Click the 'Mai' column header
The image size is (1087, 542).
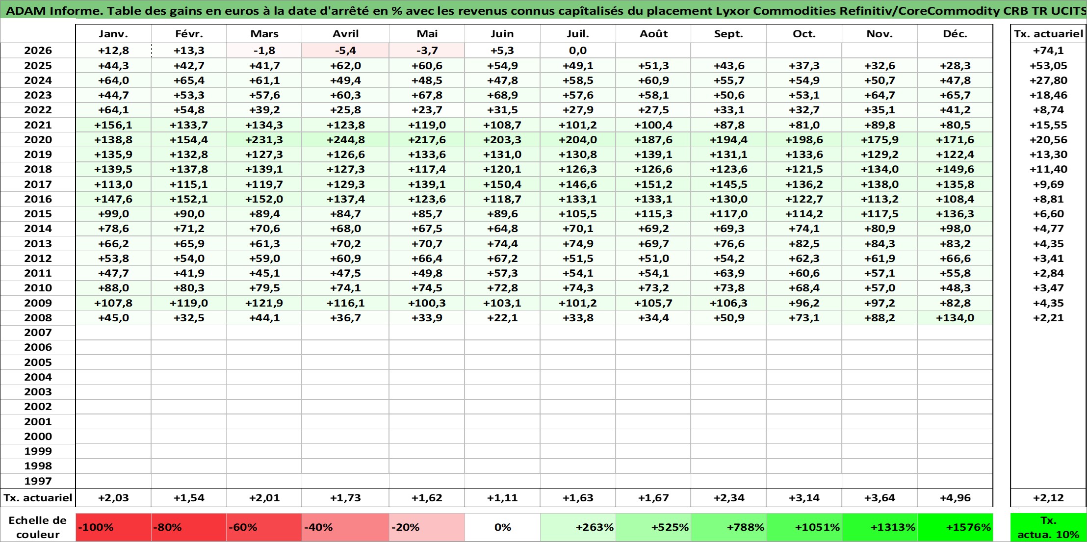point(427,34)
